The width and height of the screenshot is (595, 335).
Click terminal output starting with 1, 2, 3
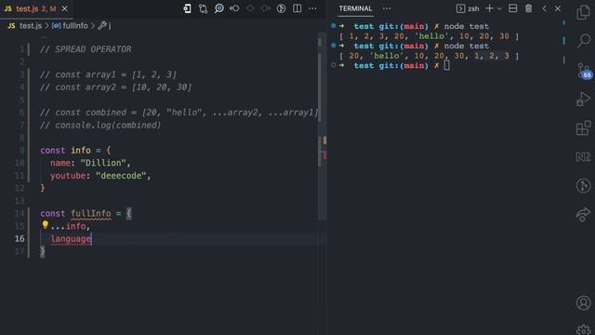pos(429,36)
